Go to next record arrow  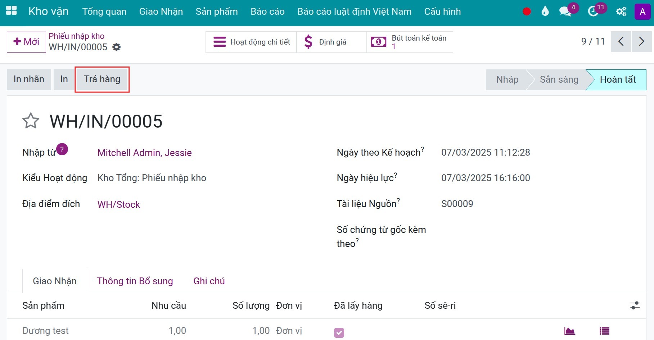(x=641, y=42)
